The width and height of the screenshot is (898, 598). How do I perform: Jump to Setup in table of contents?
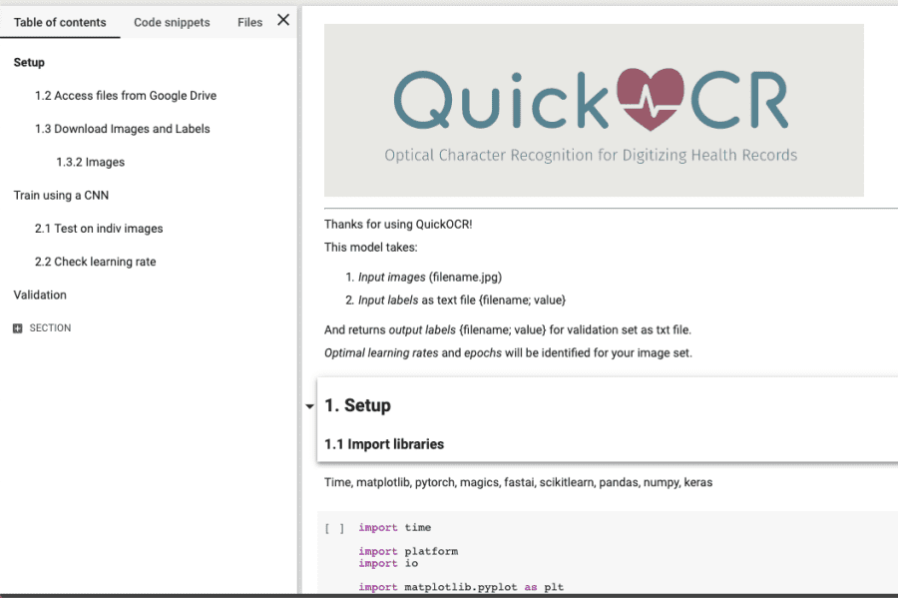pyautogui.click(x=29, y=63)
